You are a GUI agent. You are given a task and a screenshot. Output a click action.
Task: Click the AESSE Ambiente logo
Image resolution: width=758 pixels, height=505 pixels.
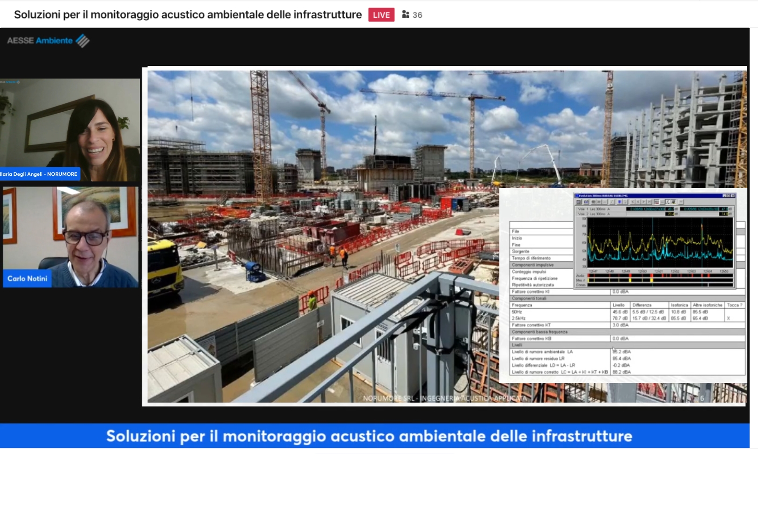coord(48,41)
